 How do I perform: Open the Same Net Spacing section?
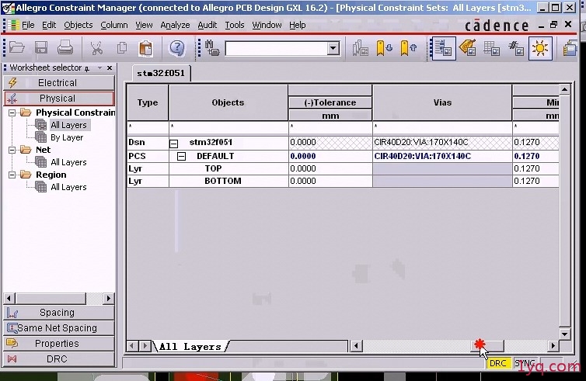59,328
